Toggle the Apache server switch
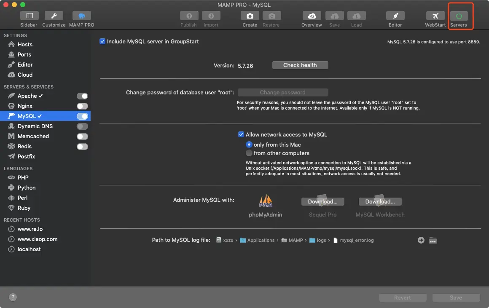This screenshot has height=308, width=489. coord(82,96)
